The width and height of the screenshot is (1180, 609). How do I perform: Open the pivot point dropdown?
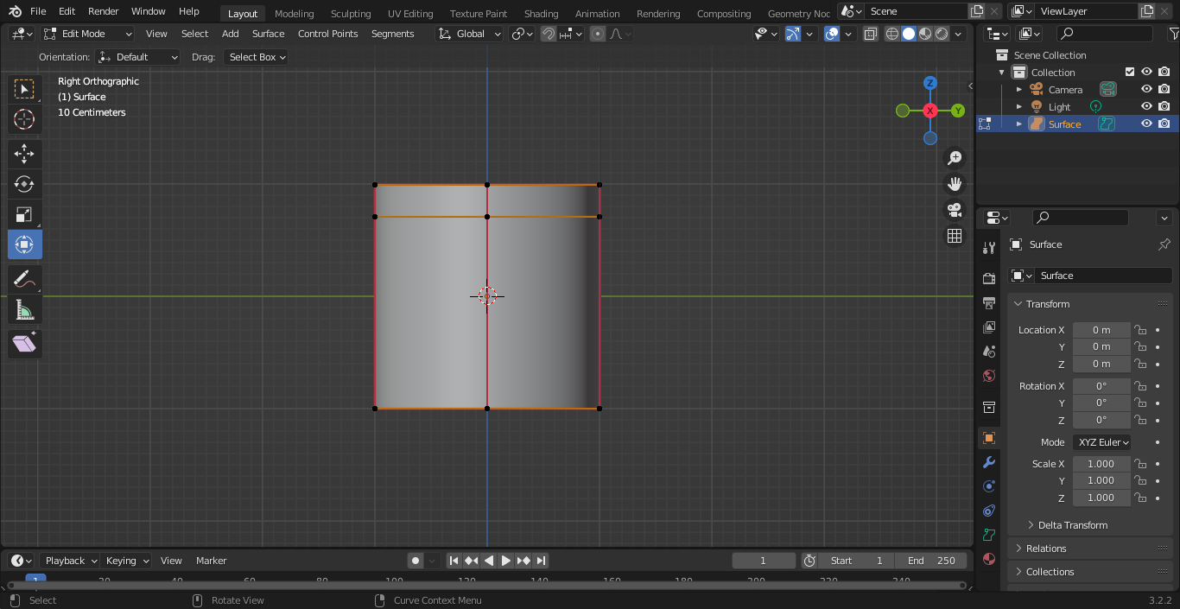[x=521, y=34]
